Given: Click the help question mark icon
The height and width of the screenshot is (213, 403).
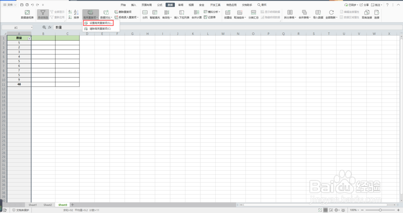Looking at the screenshot, I should (x=387, y=5).
